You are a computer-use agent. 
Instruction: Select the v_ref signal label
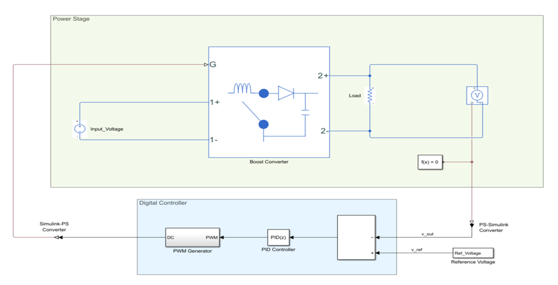[417, 250]
